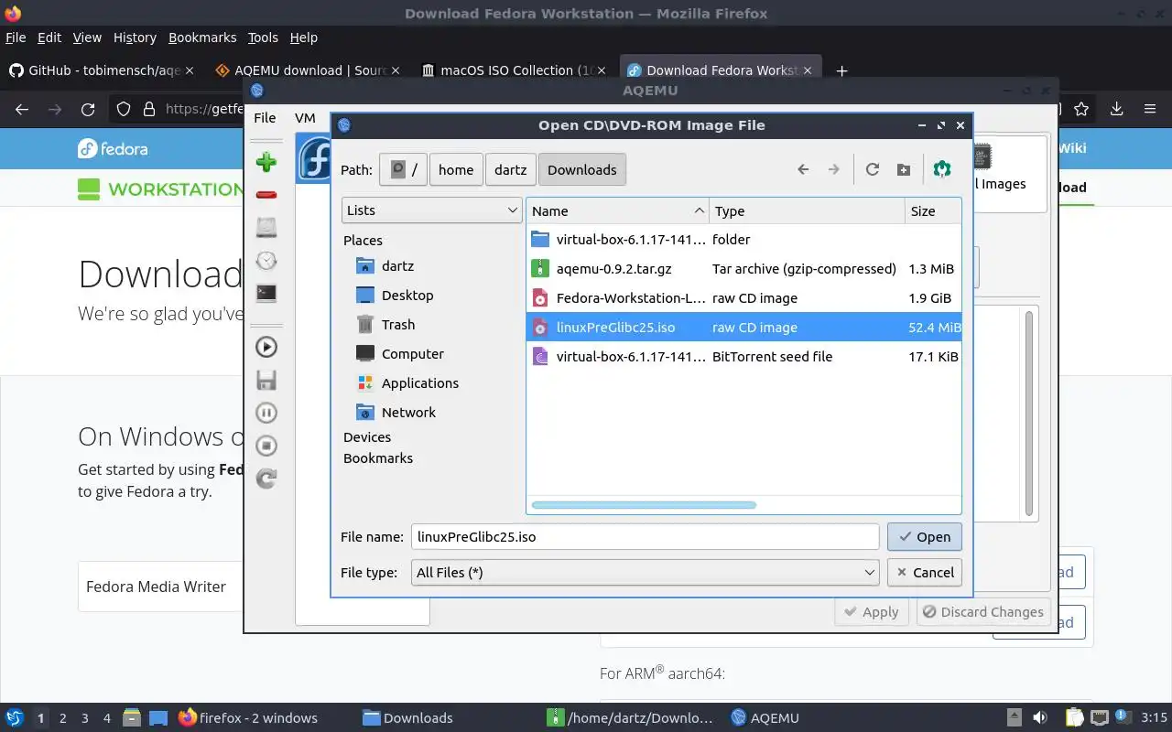Click the Stop VM icon in AQEMU

[266, 446]
